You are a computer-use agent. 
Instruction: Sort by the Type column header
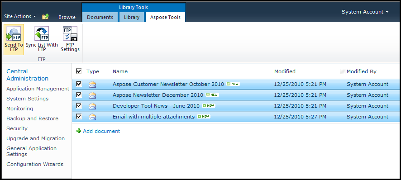[x=93, y=71]
